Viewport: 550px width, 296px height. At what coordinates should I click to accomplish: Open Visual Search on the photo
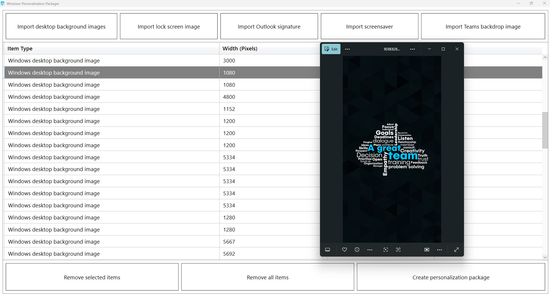[x=386, y=250]
